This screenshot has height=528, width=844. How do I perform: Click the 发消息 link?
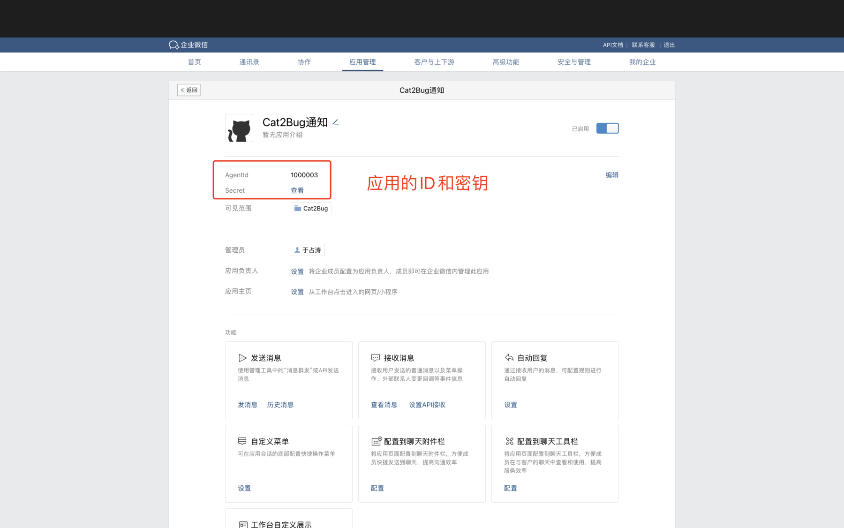tap(248, 405)
